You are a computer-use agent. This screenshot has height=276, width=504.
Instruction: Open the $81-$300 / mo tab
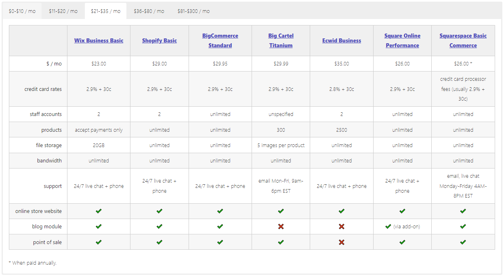(x=193, y=11)
